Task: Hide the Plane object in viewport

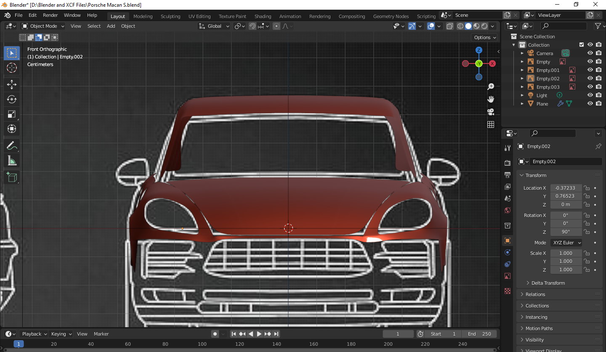Action: coord(590,104)
